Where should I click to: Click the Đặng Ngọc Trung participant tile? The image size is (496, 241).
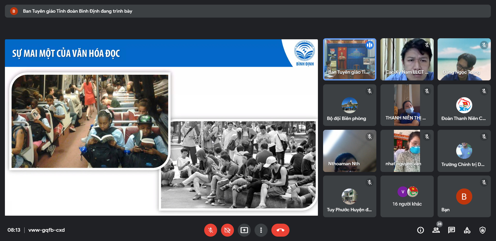(x=464, y=59)
